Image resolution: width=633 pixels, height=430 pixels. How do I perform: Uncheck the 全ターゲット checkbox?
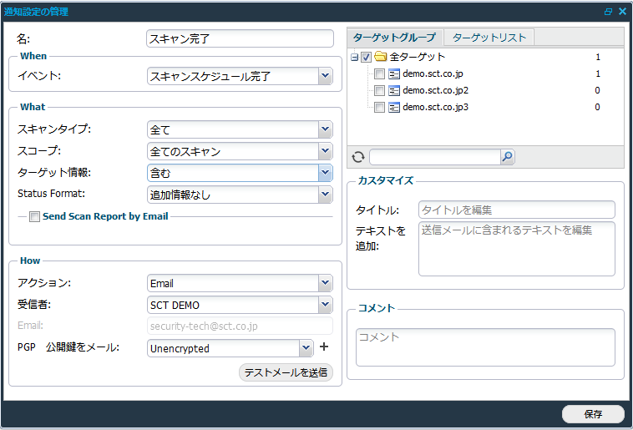tap(366, 58)
